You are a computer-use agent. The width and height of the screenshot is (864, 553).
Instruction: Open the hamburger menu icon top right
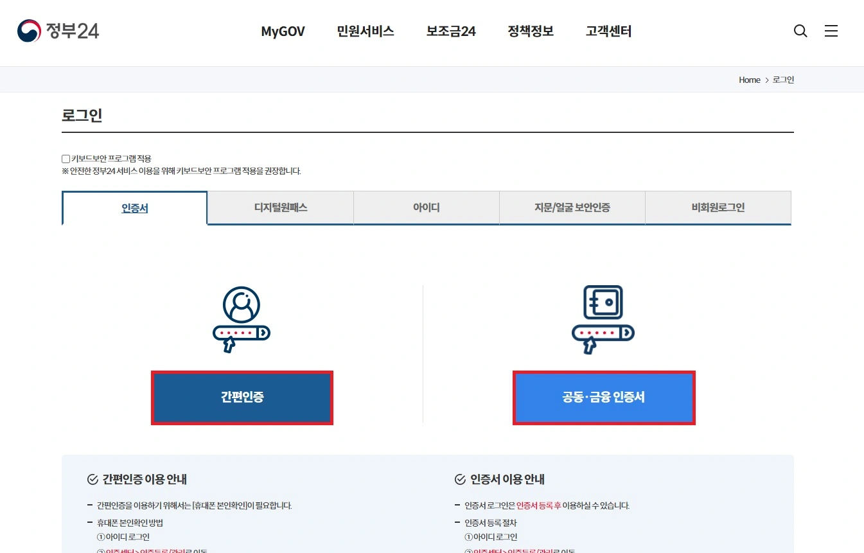[831, 30]
